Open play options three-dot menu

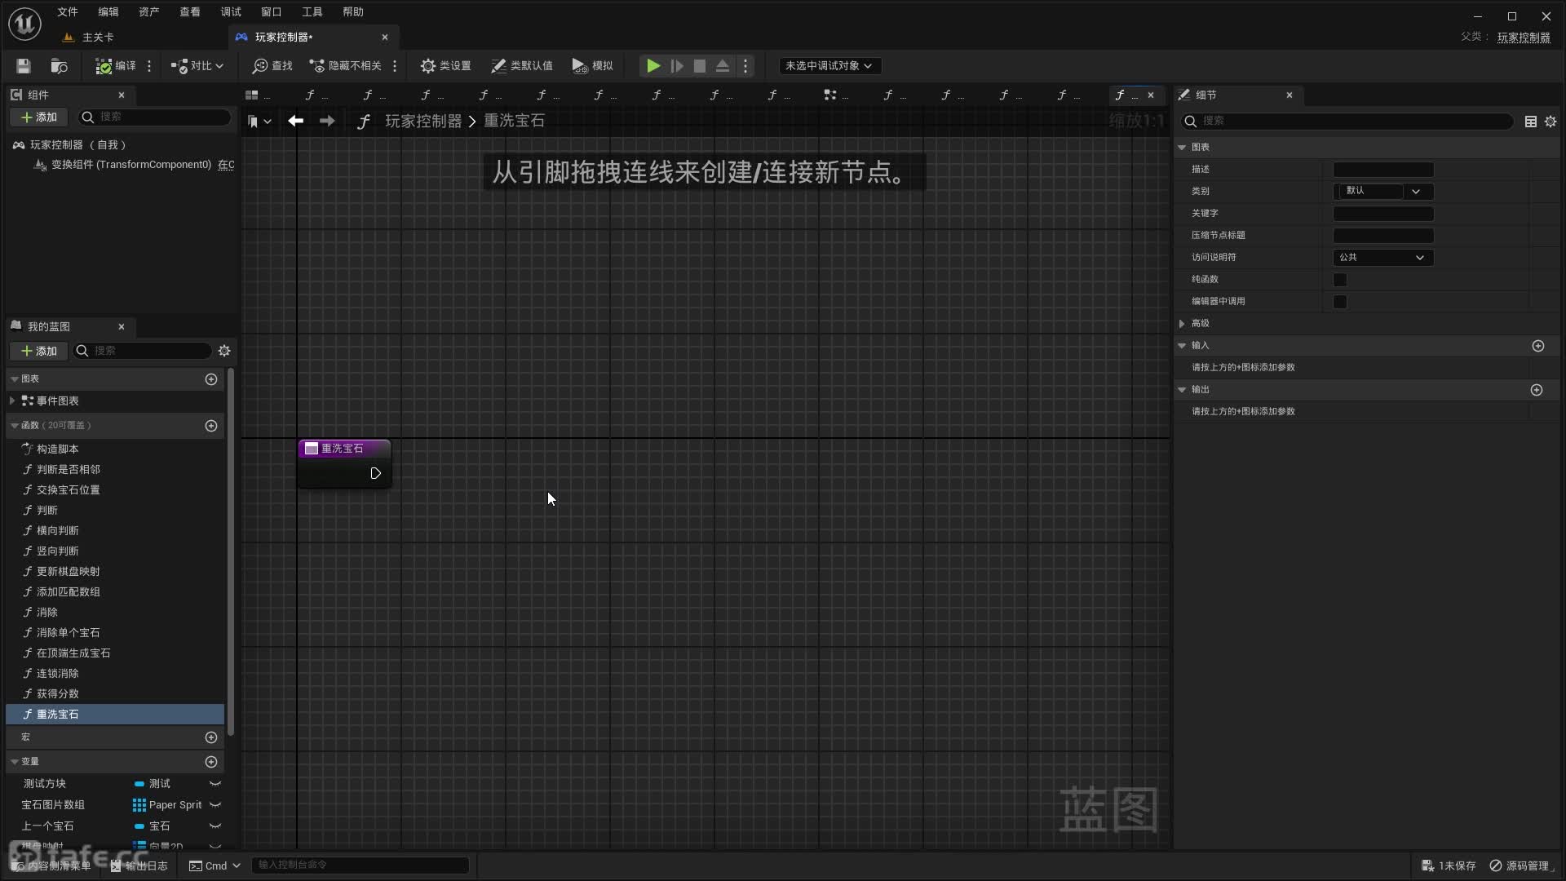point(745,66)
